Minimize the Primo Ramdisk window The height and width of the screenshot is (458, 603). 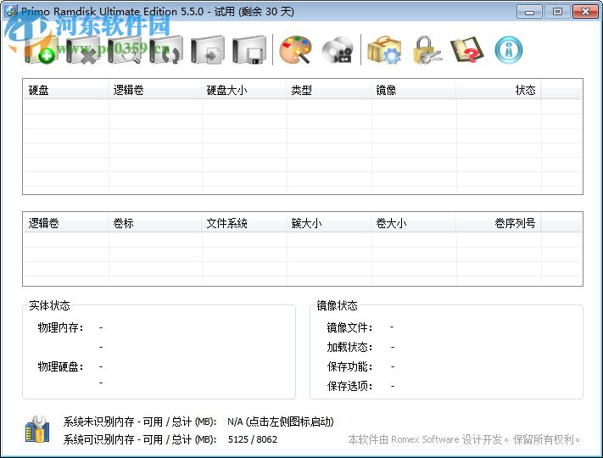click(x=529, y=12)
